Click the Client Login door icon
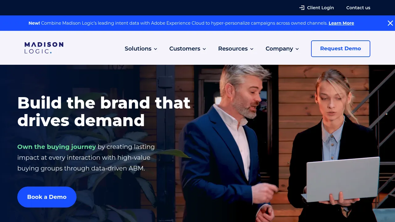The height and width of the screenshot is (222, 395). [302, 8]
